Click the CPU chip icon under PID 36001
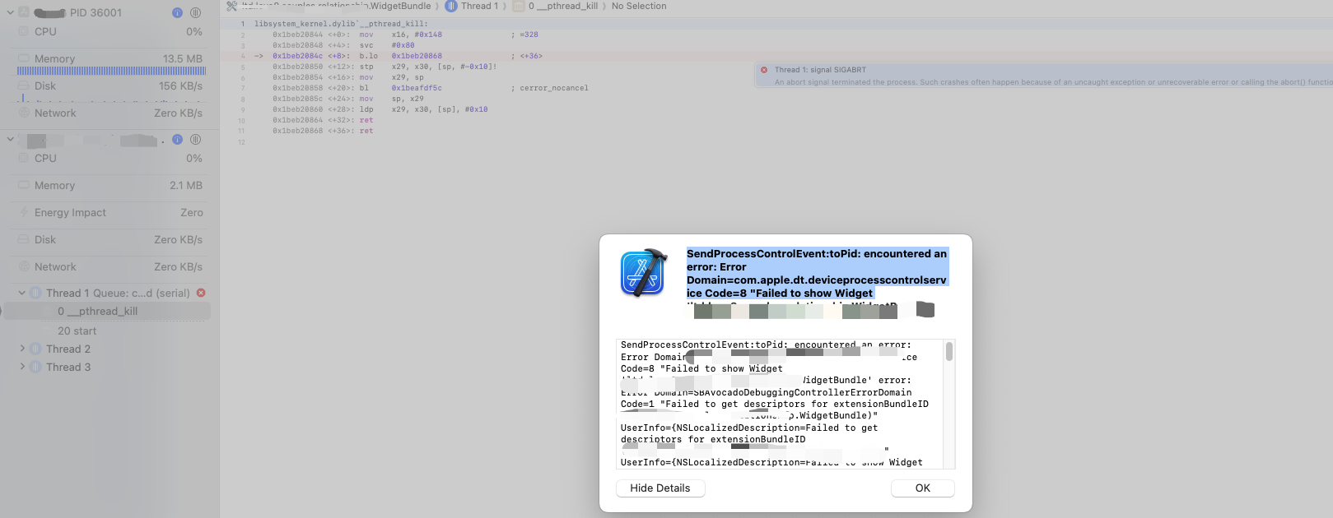Screen dimensions: 1333x518 click(x=24, y=31)
